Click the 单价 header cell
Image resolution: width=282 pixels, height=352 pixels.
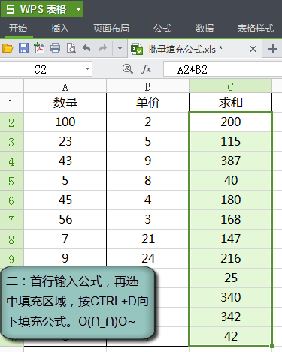pyautogui.click(x=147, y=103)
